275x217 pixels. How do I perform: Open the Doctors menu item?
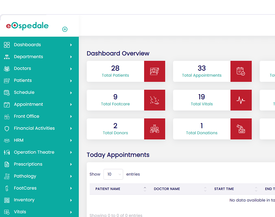pyautogui.click(x=22, y=68)
